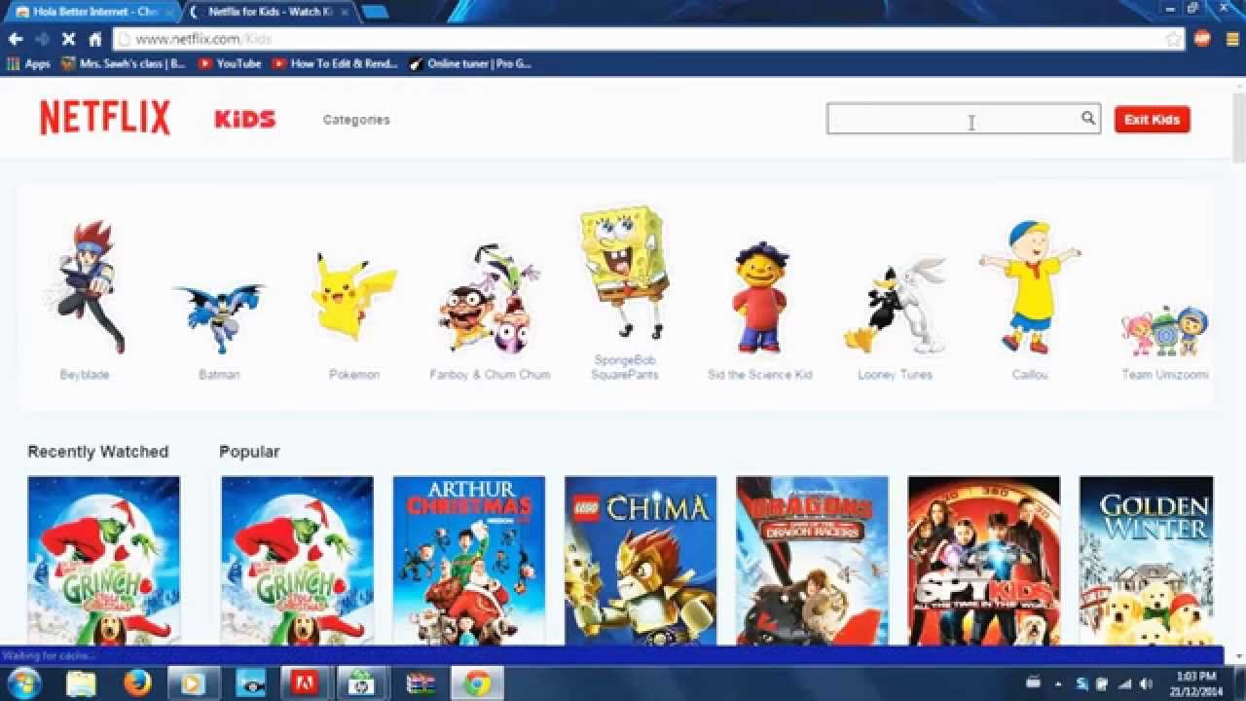The height and width of the screenshot is (701, 1246).
Task: Open the Online tuner bookmark
Action: [470, 63]
